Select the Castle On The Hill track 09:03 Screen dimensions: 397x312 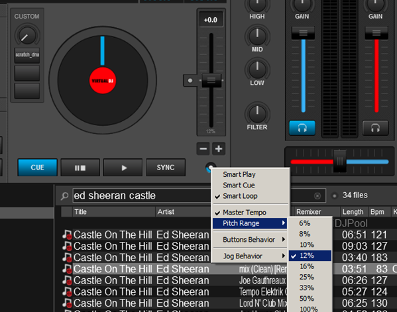click(x=229, y=246)
